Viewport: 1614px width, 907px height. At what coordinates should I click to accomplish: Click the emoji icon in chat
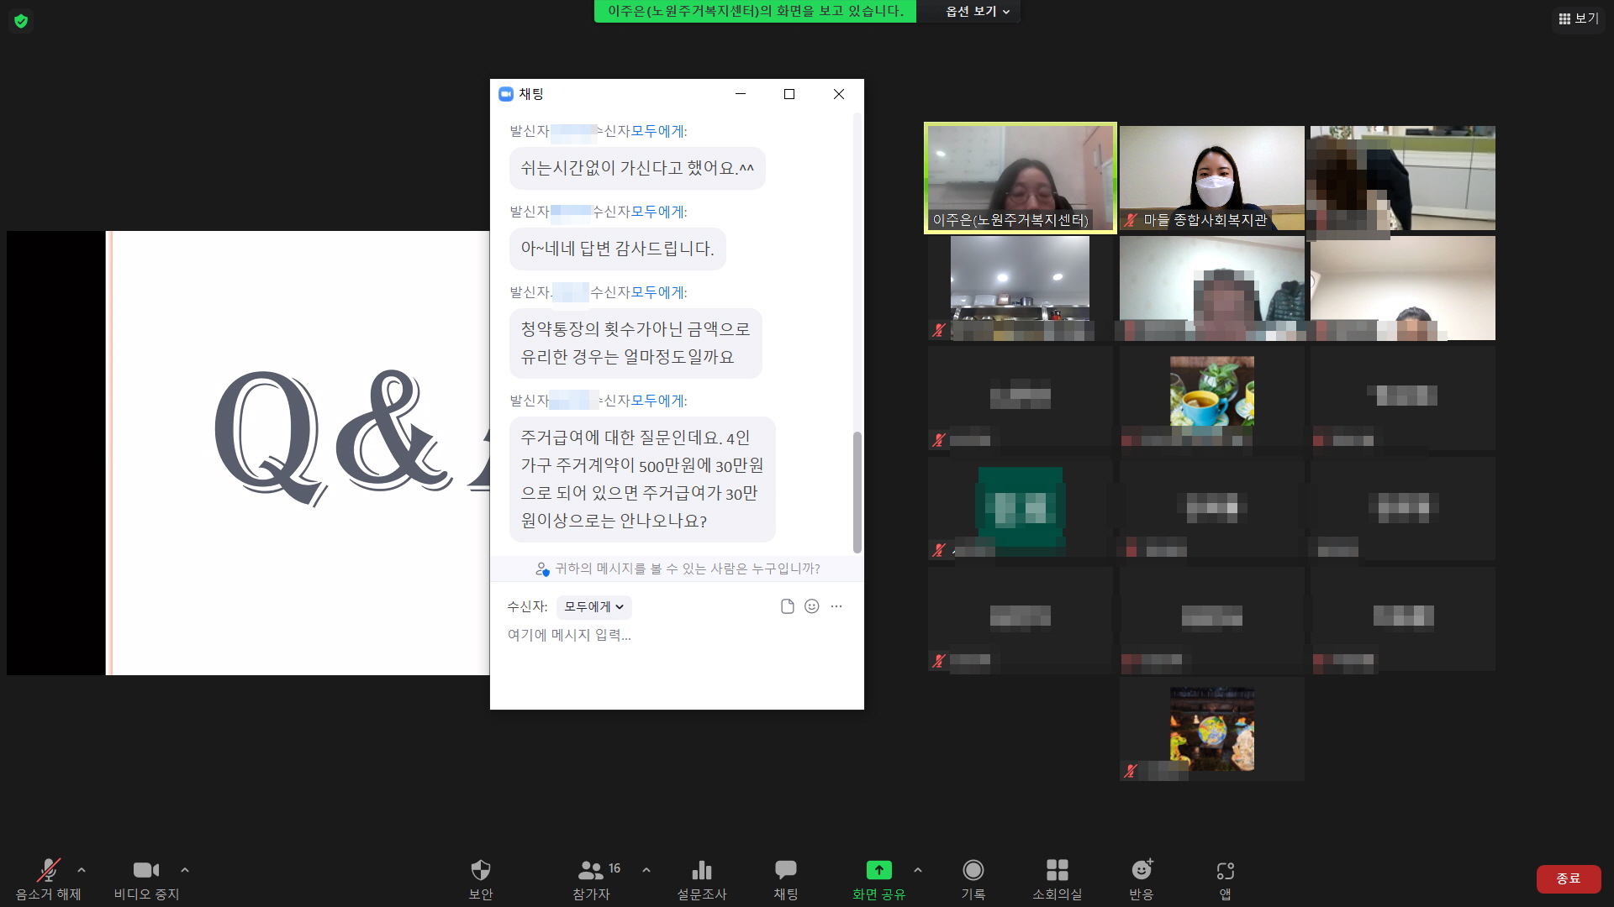pyautogui.click(x=811, y=606)
